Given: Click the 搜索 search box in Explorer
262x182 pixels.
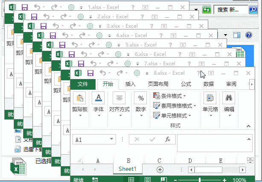Looking at the screenshot, I should click(231, 9).
